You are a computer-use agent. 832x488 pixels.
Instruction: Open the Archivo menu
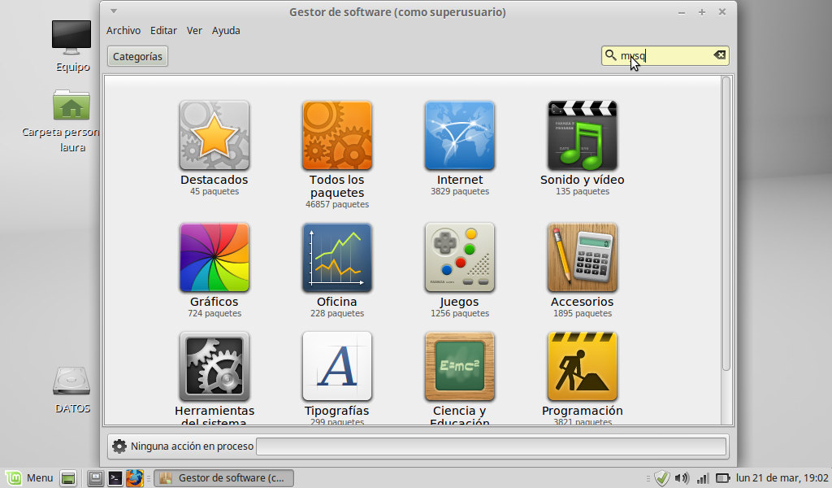(123, 31)
